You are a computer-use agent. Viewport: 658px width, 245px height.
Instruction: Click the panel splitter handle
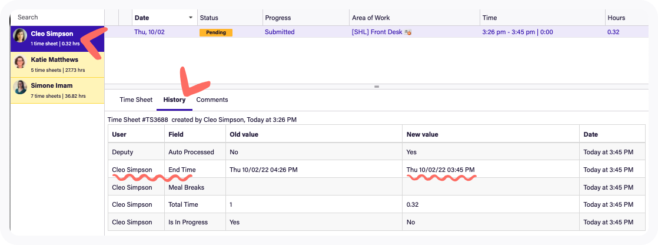(377, 87)
